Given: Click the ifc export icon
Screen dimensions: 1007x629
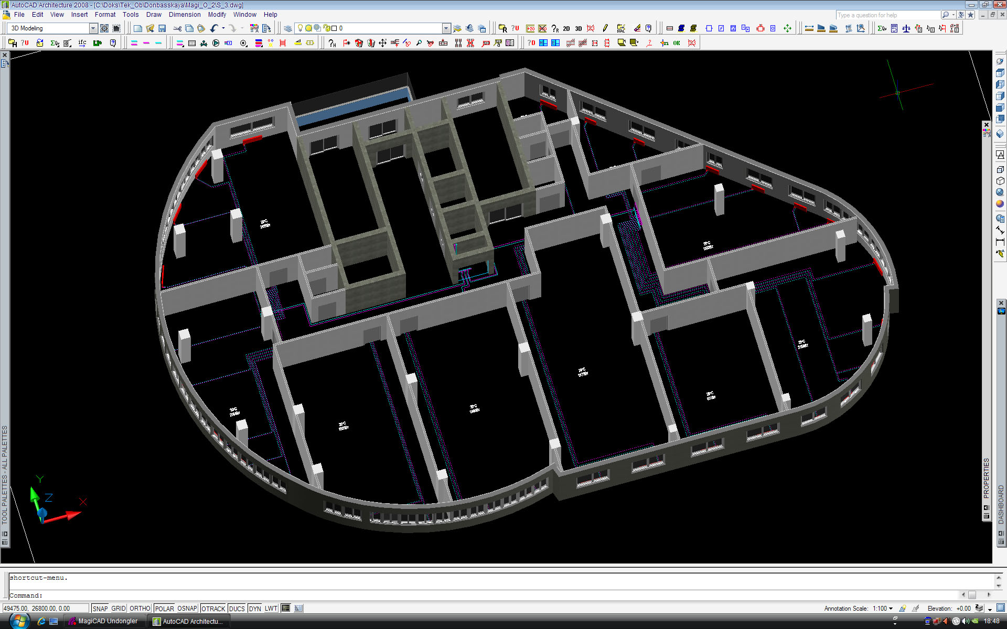Looking at the screenshot, I should point(82,43).
